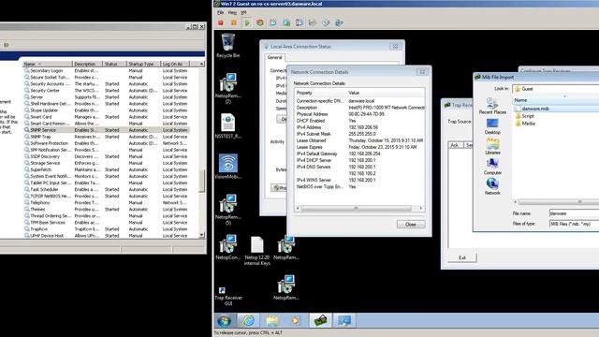The height and width of the screenshot is (337, 599).
Task: Click the take snapshot toolbar icon
Action: point(273,22)
